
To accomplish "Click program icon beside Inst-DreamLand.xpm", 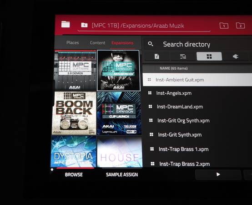I will pyautogui.click(x=150, y=107).
